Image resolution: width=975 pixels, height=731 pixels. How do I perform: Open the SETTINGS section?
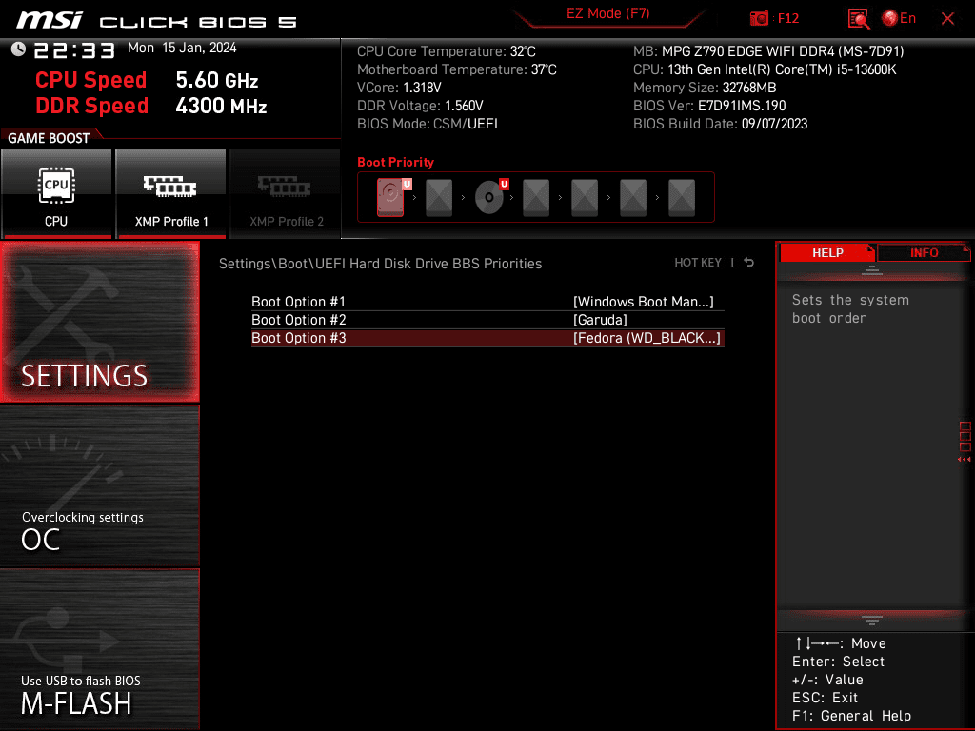pyautogui.click(x=99, y=322)
